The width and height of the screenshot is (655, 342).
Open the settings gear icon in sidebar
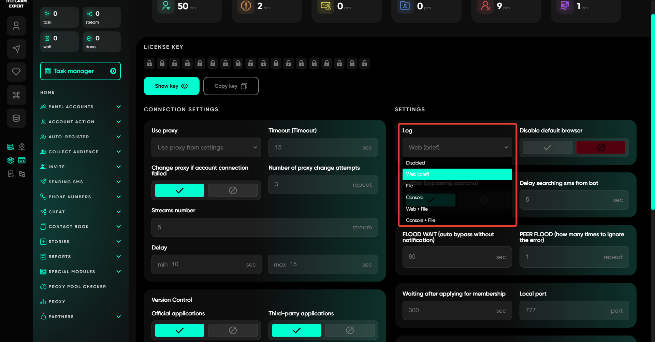[x=11, y=160]
